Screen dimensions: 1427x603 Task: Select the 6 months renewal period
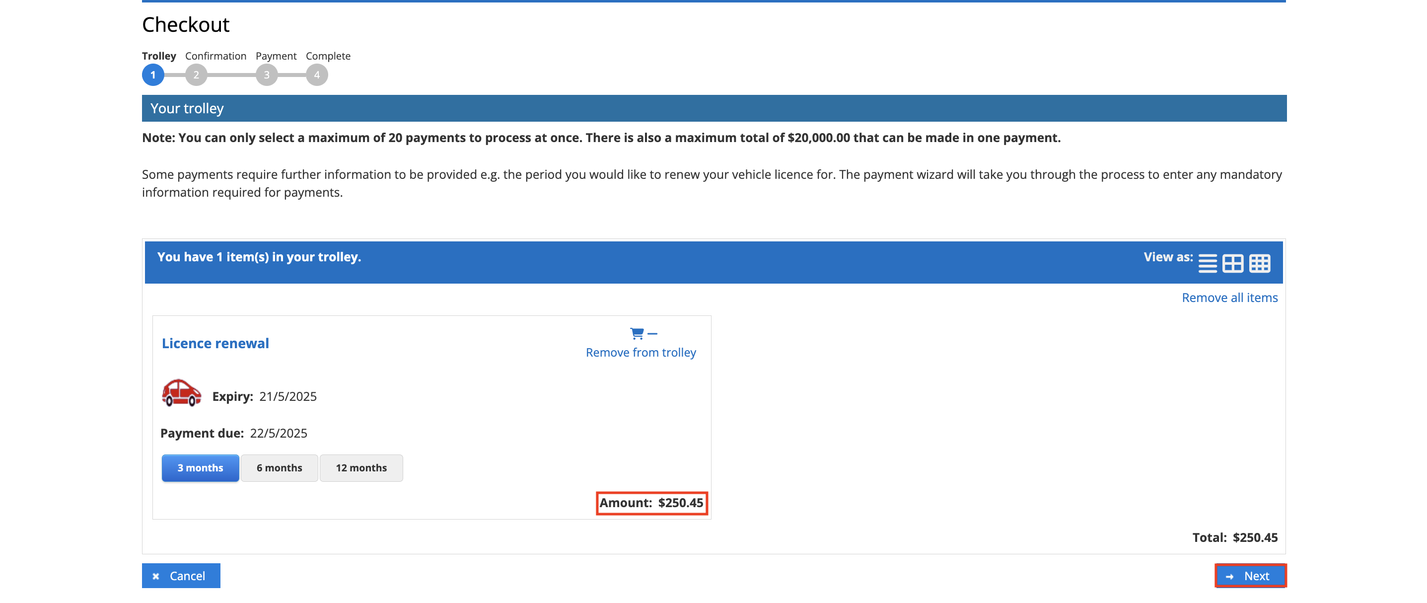279,468
